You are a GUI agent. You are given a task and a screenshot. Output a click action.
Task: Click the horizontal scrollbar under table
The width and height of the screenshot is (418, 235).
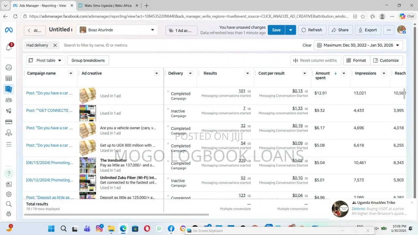(x=116, y=215)
